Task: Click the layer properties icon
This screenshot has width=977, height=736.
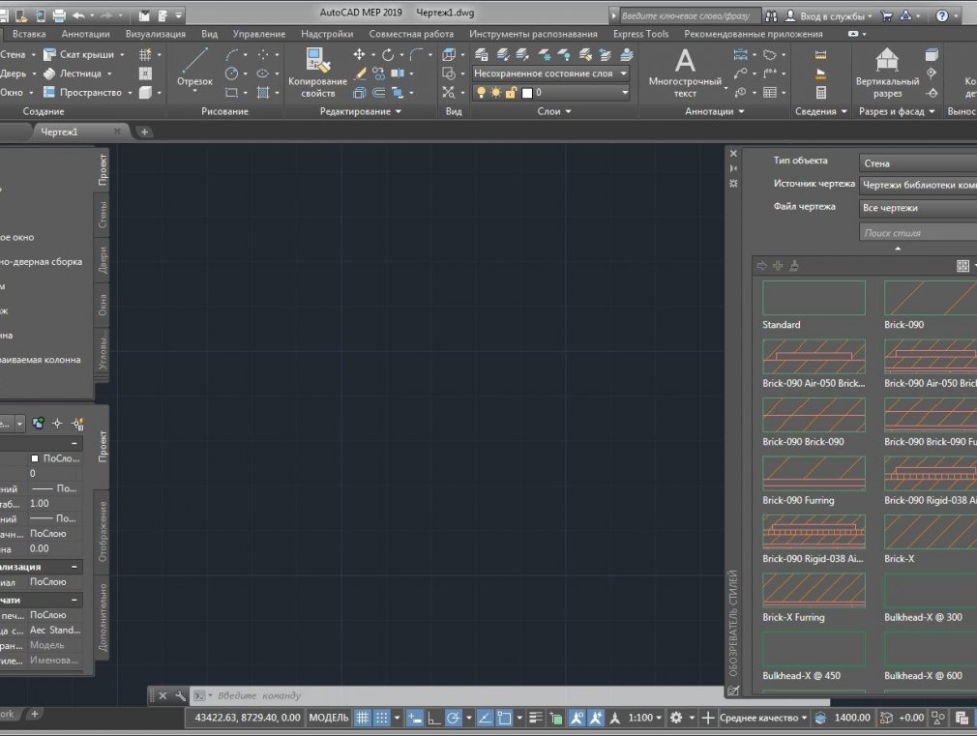Action: (481, 55)
